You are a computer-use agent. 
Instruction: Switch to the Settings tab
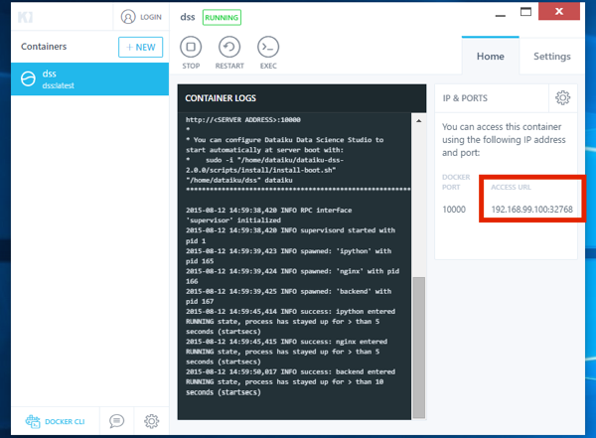tap(552, 57)
